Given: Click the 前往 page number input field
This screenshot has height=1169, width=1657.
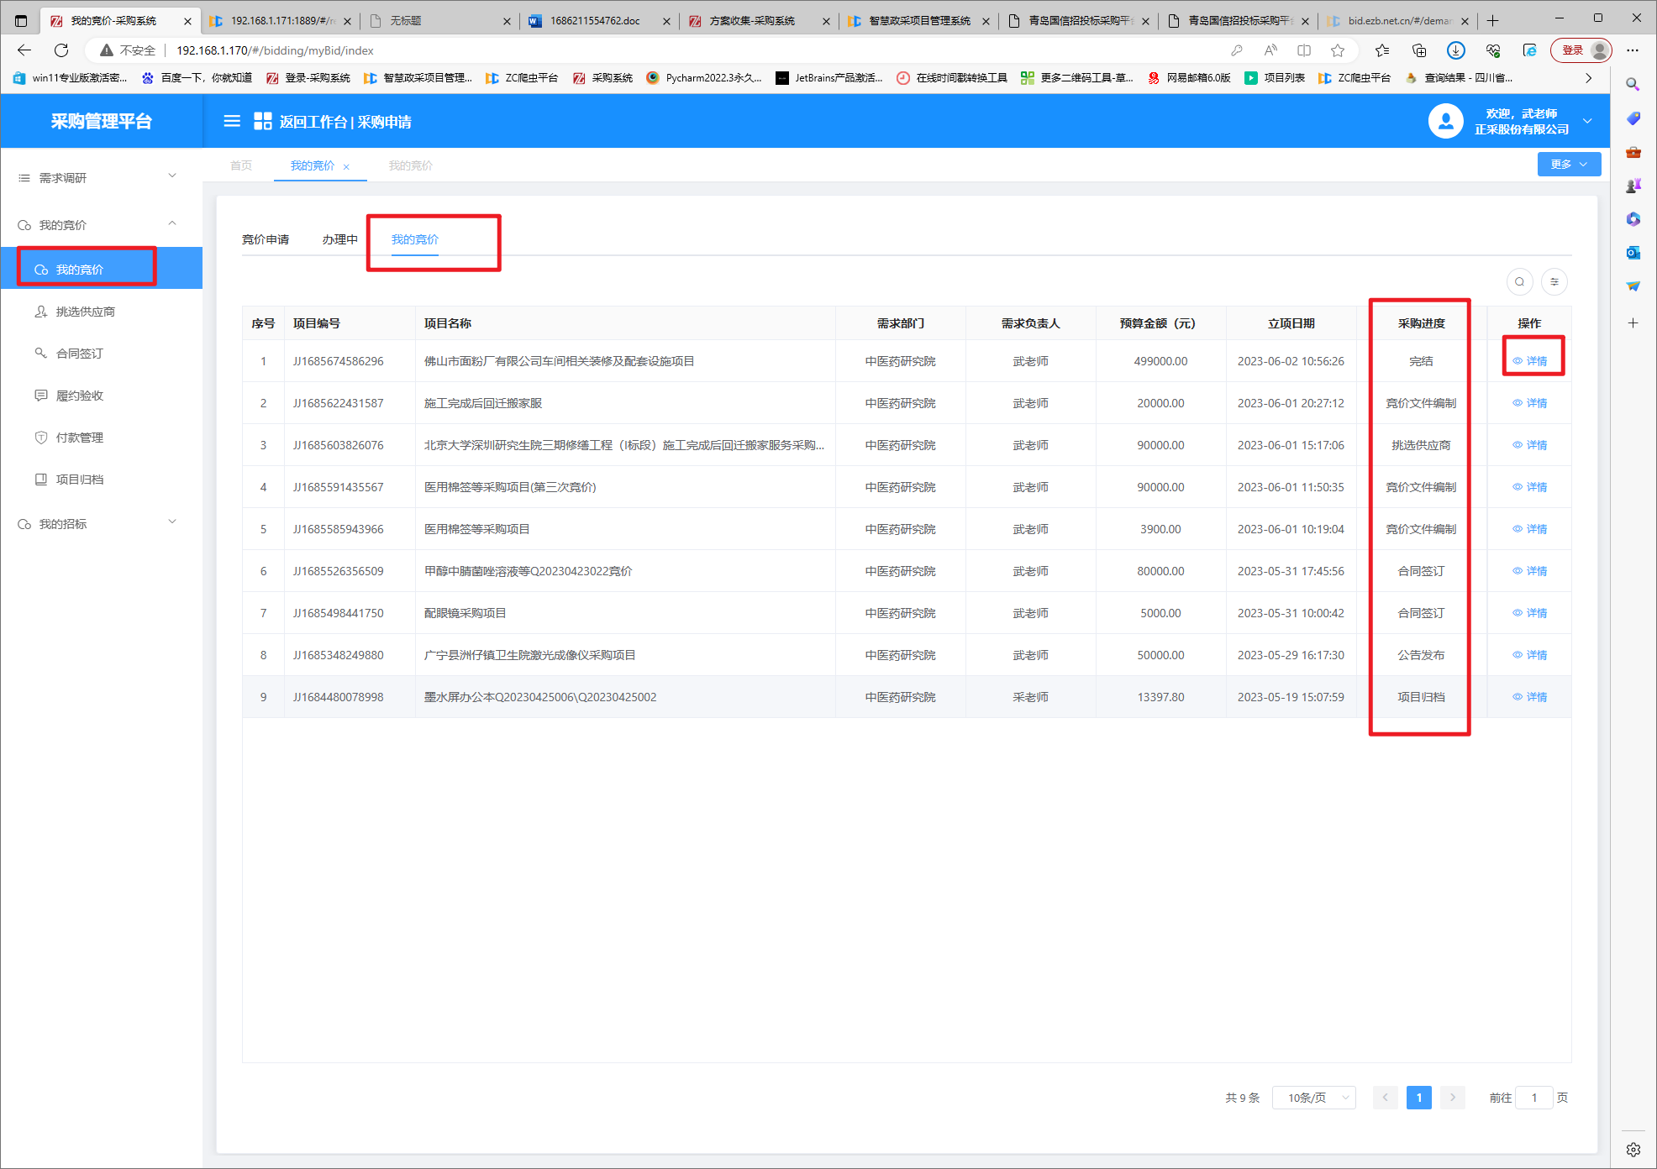Looking at the screenshot, I should (x=1533, y=1098).
